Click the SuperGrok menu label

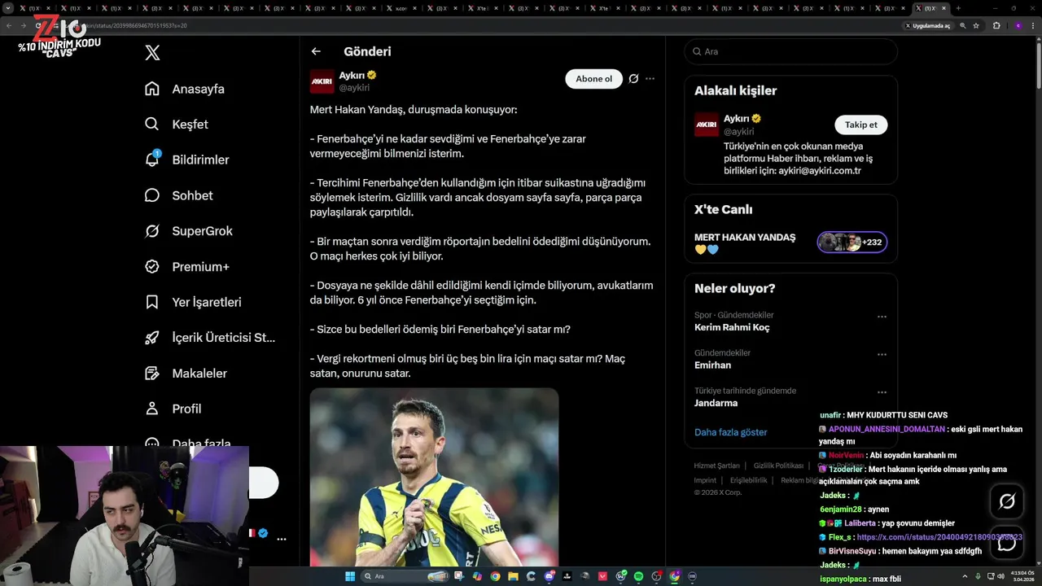[x=202, y=231]
